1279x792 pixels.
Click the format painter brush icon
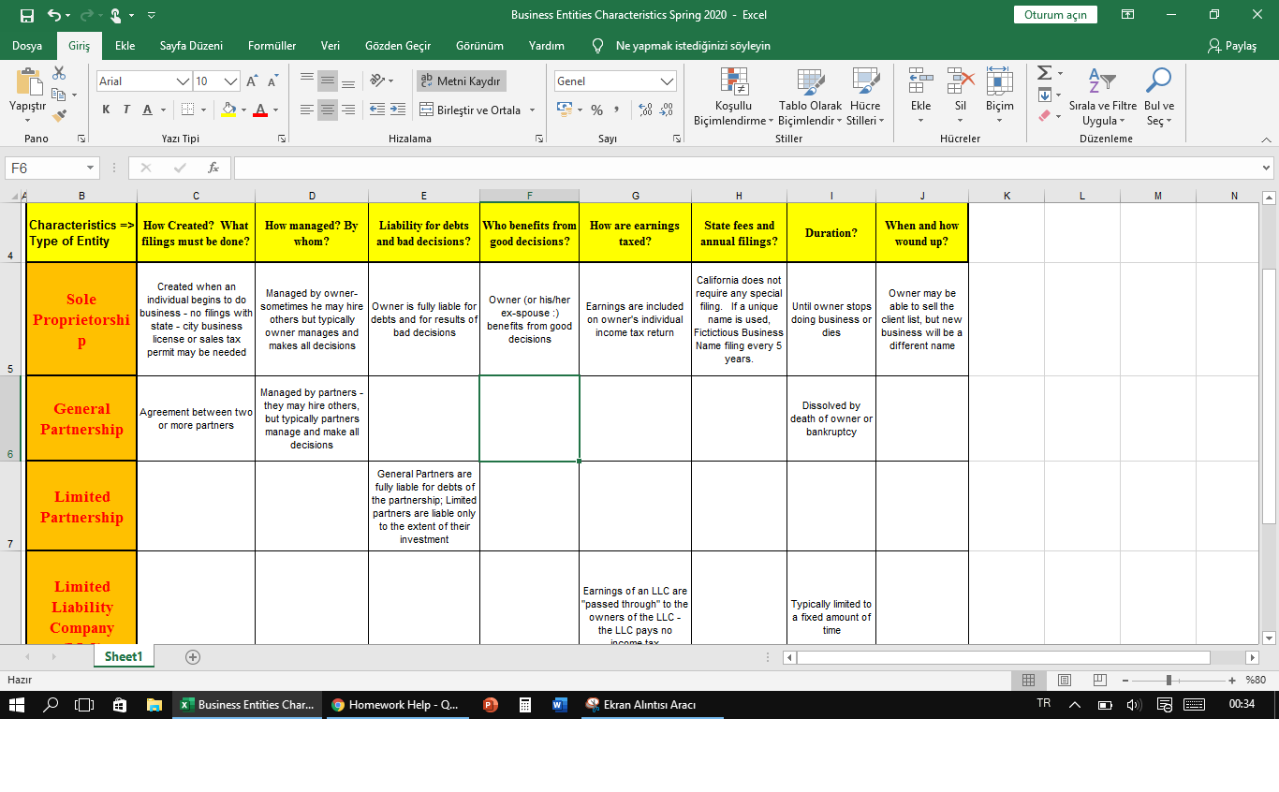pyautogui.click(x=60, y=116)
